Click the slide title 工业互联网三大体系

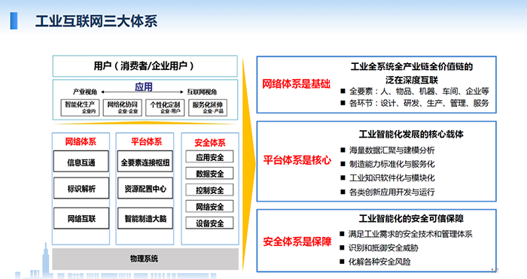(x=96, y=21)
